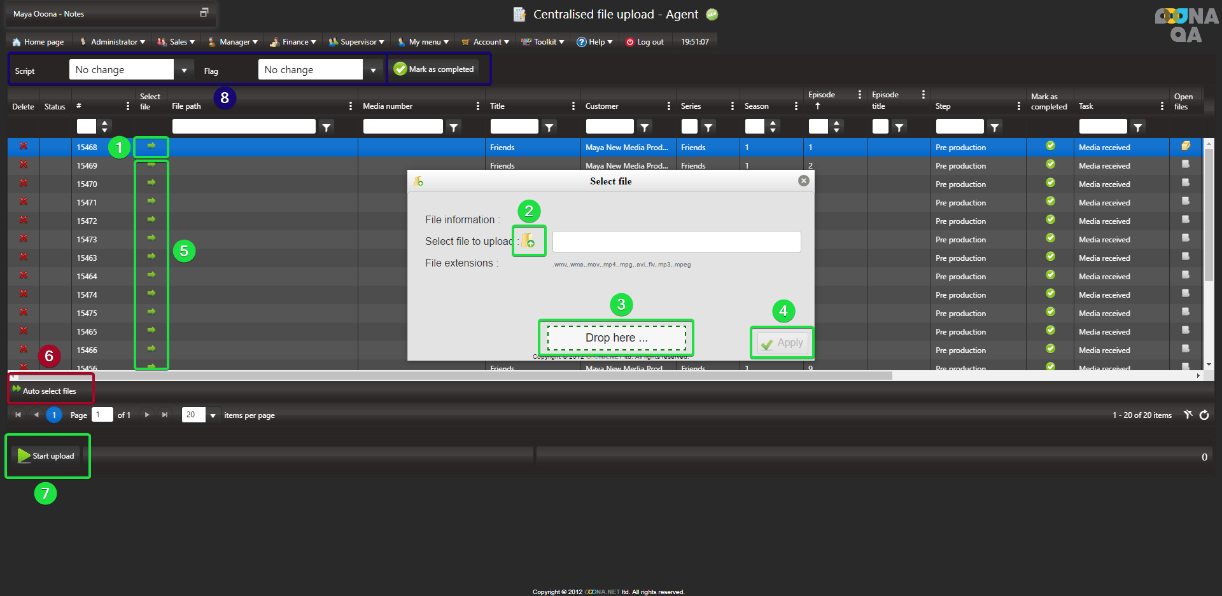Refresh the grid using the reload icon
The width and height of the screenshot is (1222, 596).
click(1204, 415)
